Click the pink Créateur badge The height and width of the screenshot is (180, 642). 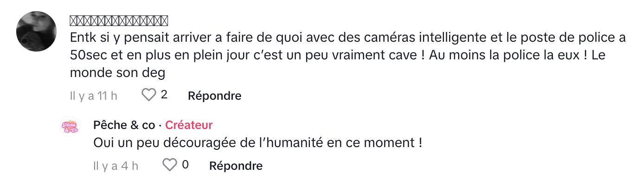click(189, 125)
